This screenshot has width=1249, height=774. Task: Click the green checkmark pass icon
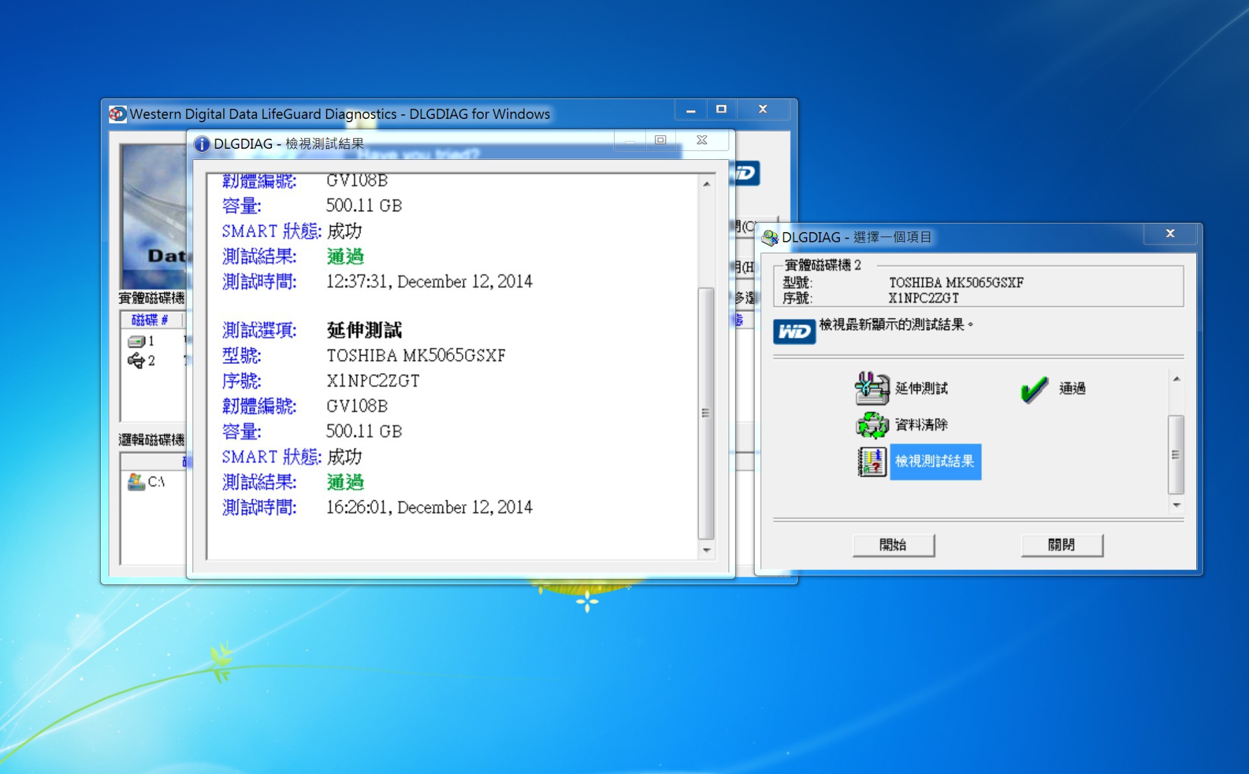pos(1034,389)
